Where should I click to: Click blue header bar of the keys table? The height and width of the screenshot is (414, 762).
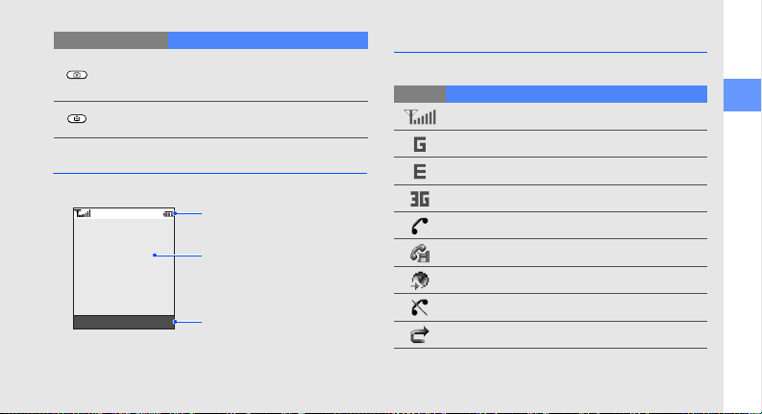tap(268, 40)
